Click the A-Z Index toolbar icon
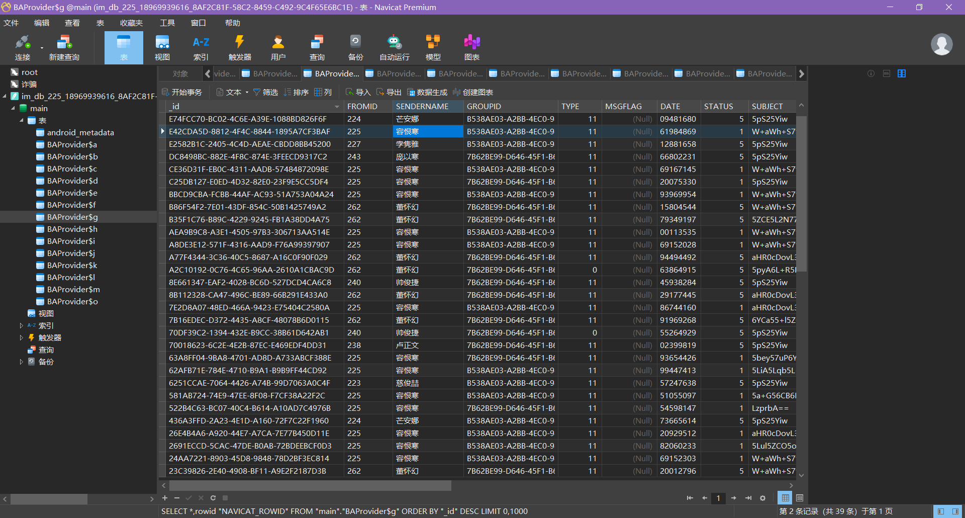This screenshot has width=965, height=518. click(201, 48)
